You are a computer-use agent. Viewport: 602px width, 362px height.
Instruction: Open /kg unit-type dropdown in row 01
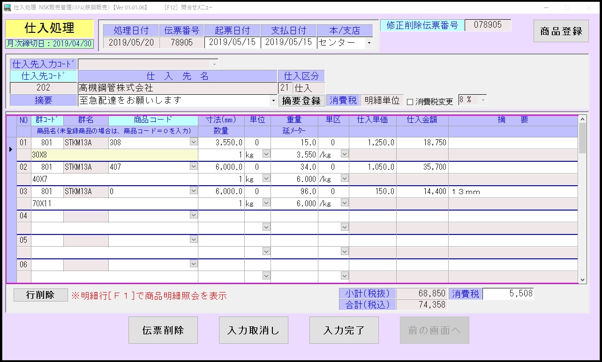[x=345, y=154]
